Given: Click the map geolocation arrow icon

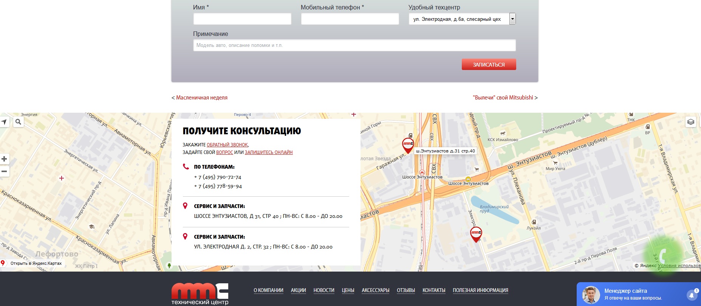Looking at the screenshot, I should click(x=4, y=122).
